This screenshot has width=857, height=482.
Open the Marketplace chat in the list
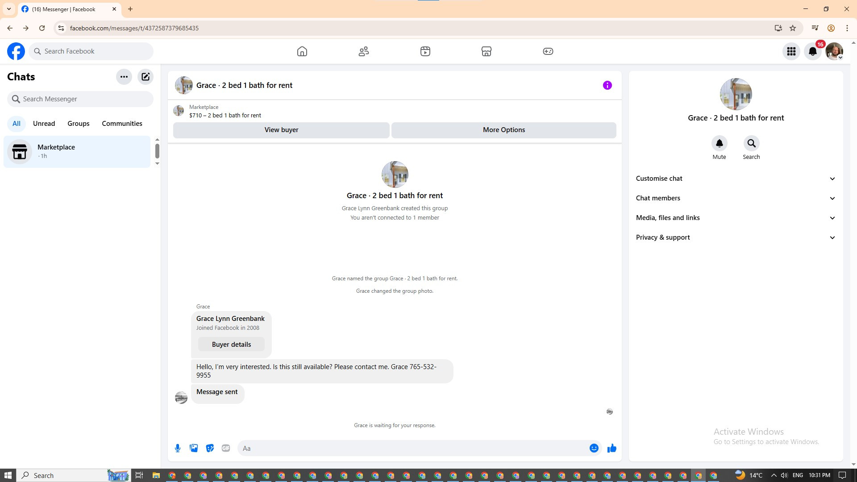[77, 152]
